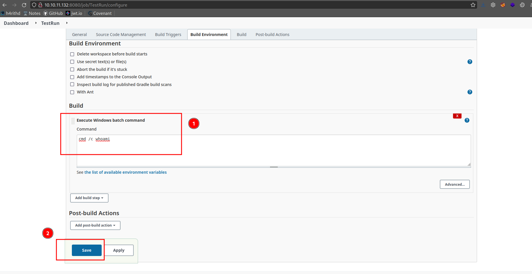Open help for Use secret text(s) option
Image resolution: width=532 pixels, height=274 pixels.
click(470, 62)
